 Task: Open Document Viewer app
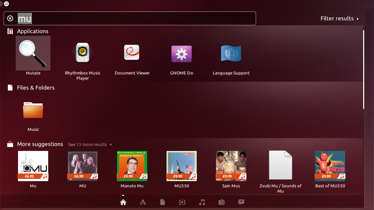click(x=132, y=53)
